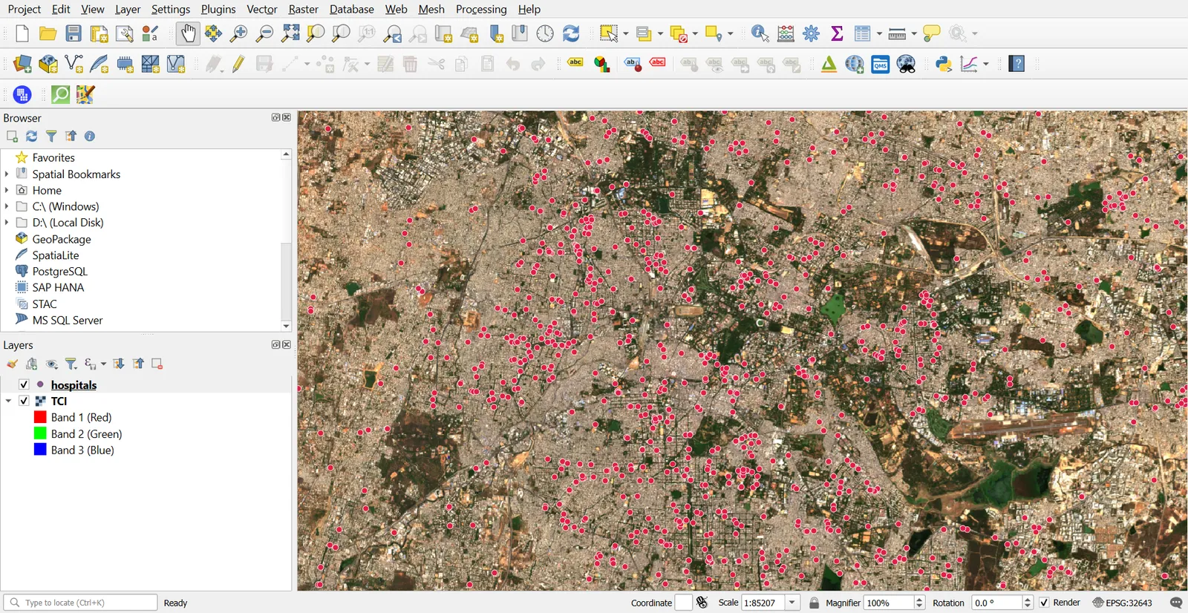Viewport: 1188px width, 613px height.
Task: Toggle the mouse-position extents display icon
Action: (x=702, y=603)
